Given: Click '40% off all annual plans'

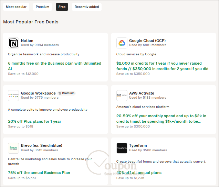Looking at the screenshot, I should click(x=139, y=173).
